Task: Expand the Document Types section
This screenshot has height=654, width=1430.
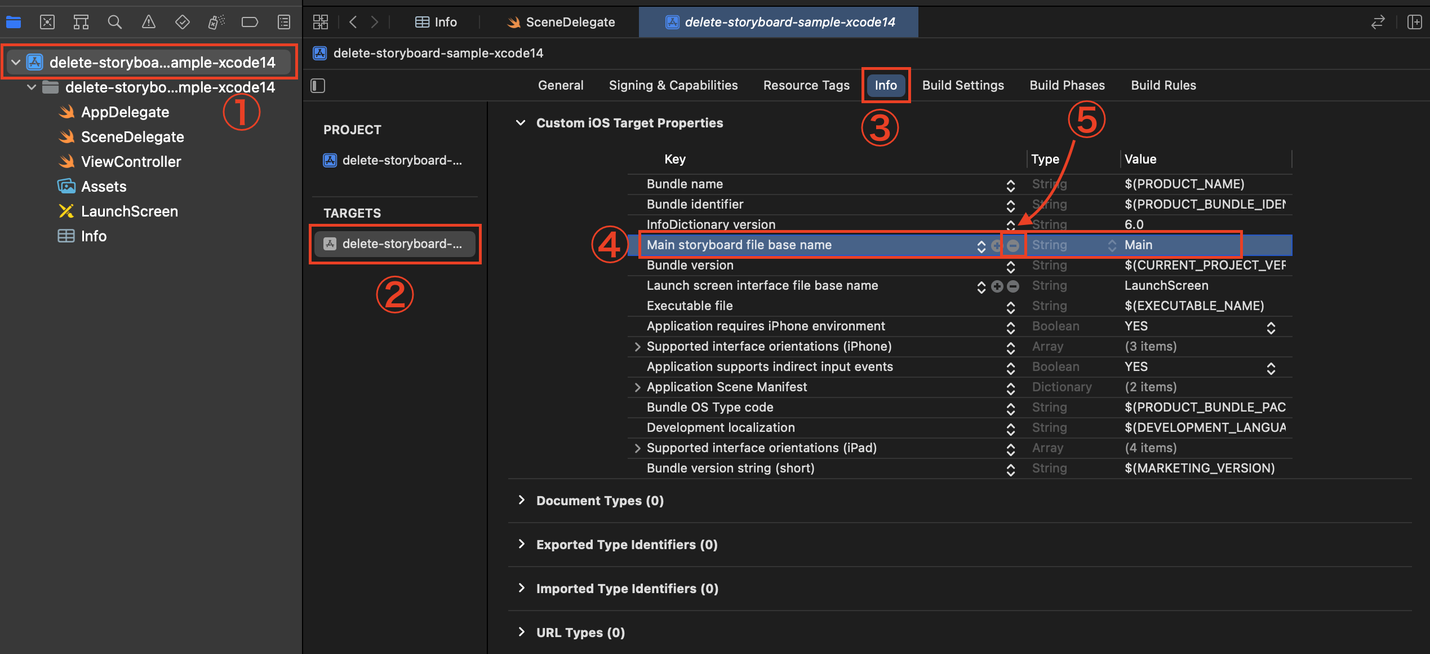Action: [522, 500]
